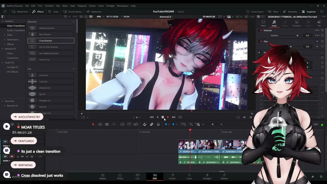Open the Sound Library panel
Screen dimensions: 327x184
(72, 11)
